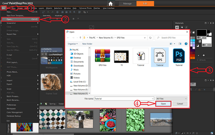215x135 pixels.
Task: Click the white background material swatch
Action: pos(207,40)
